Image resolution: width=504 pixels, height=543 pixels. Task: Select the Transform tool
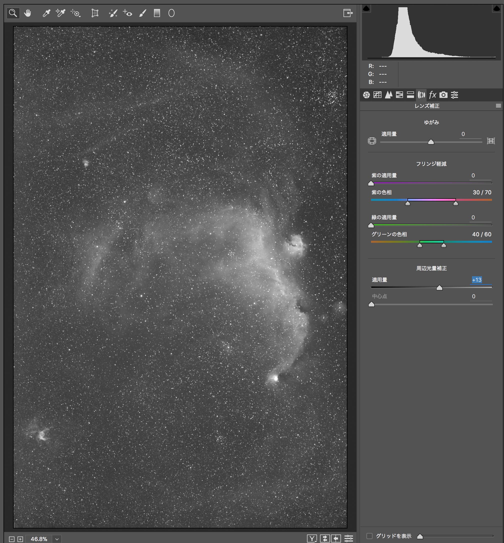click(95, 13)
